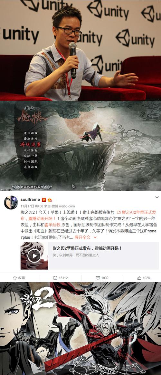Open the soulframe username link
This screenshot has width=161, height=375.
click(x=30, y=200)
